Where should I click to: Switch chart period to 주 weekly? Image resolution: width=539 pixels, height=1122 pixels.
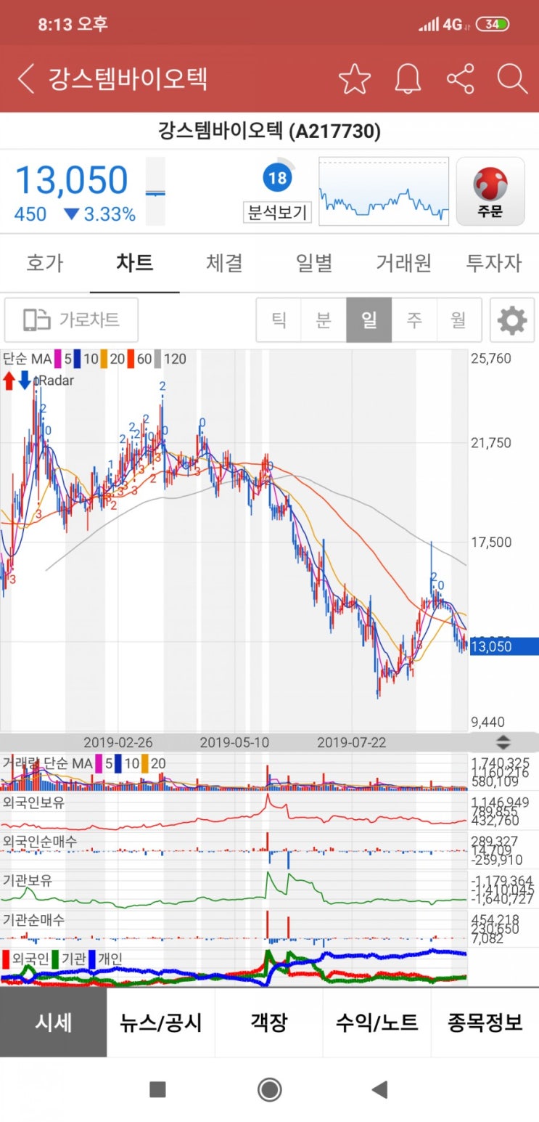coord(413,320)
